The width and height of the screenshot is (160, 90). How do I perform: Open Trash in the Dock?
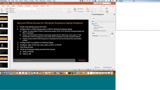click(x=112, y=73)
